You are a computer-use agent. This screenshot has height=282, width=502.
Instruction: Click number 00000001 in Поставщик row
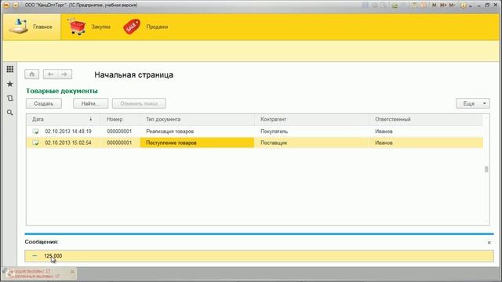pos(119,143)
